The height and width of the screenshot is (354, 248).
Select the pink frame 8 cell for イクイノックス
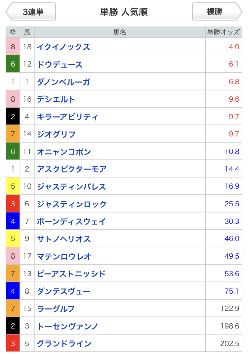(13, 47)
